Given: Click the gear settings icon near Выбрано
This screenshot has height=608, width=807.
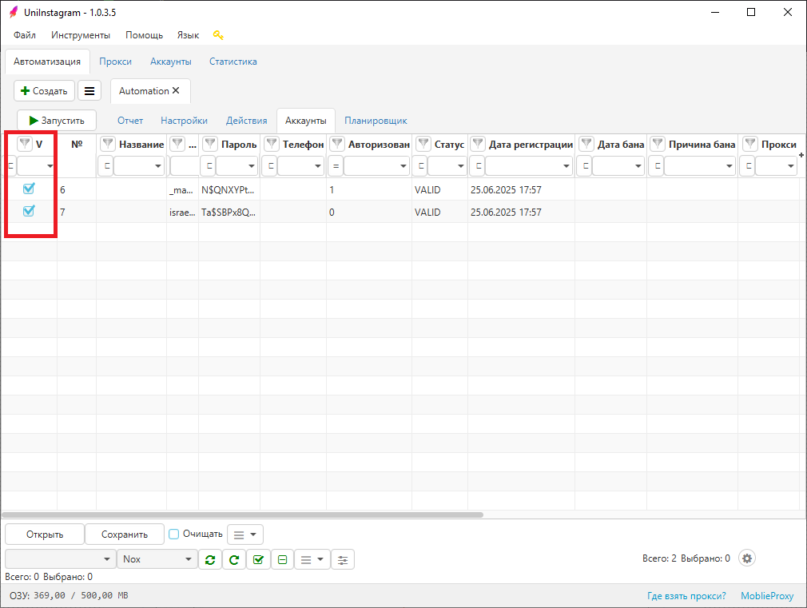Looking at the screenshot, I should (747, 558).
